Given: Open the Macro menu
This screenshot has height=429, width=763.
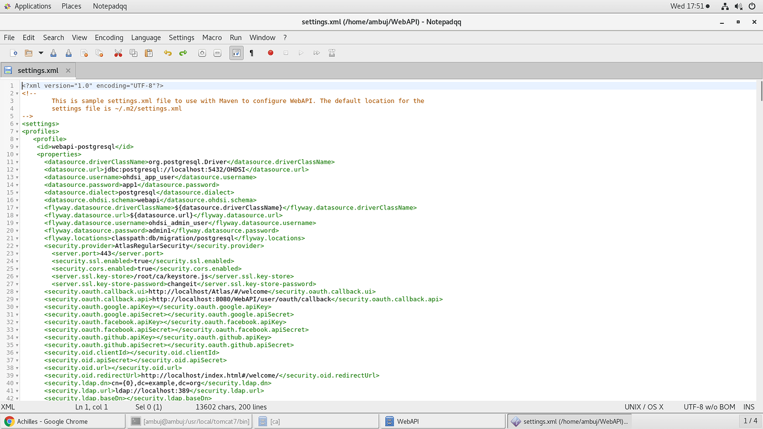Looking at the screenshot, I should [x=212, y=38].
